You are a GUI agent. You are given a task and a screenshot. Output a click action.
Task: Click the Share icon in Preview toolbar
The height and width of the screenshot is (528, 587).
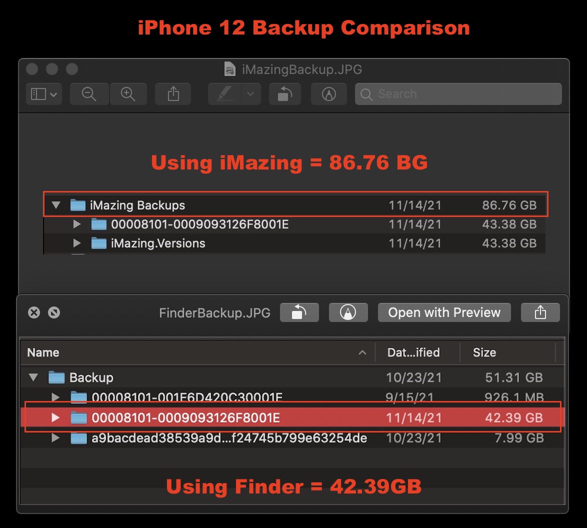pyautogui.click(x=173, y=94)
